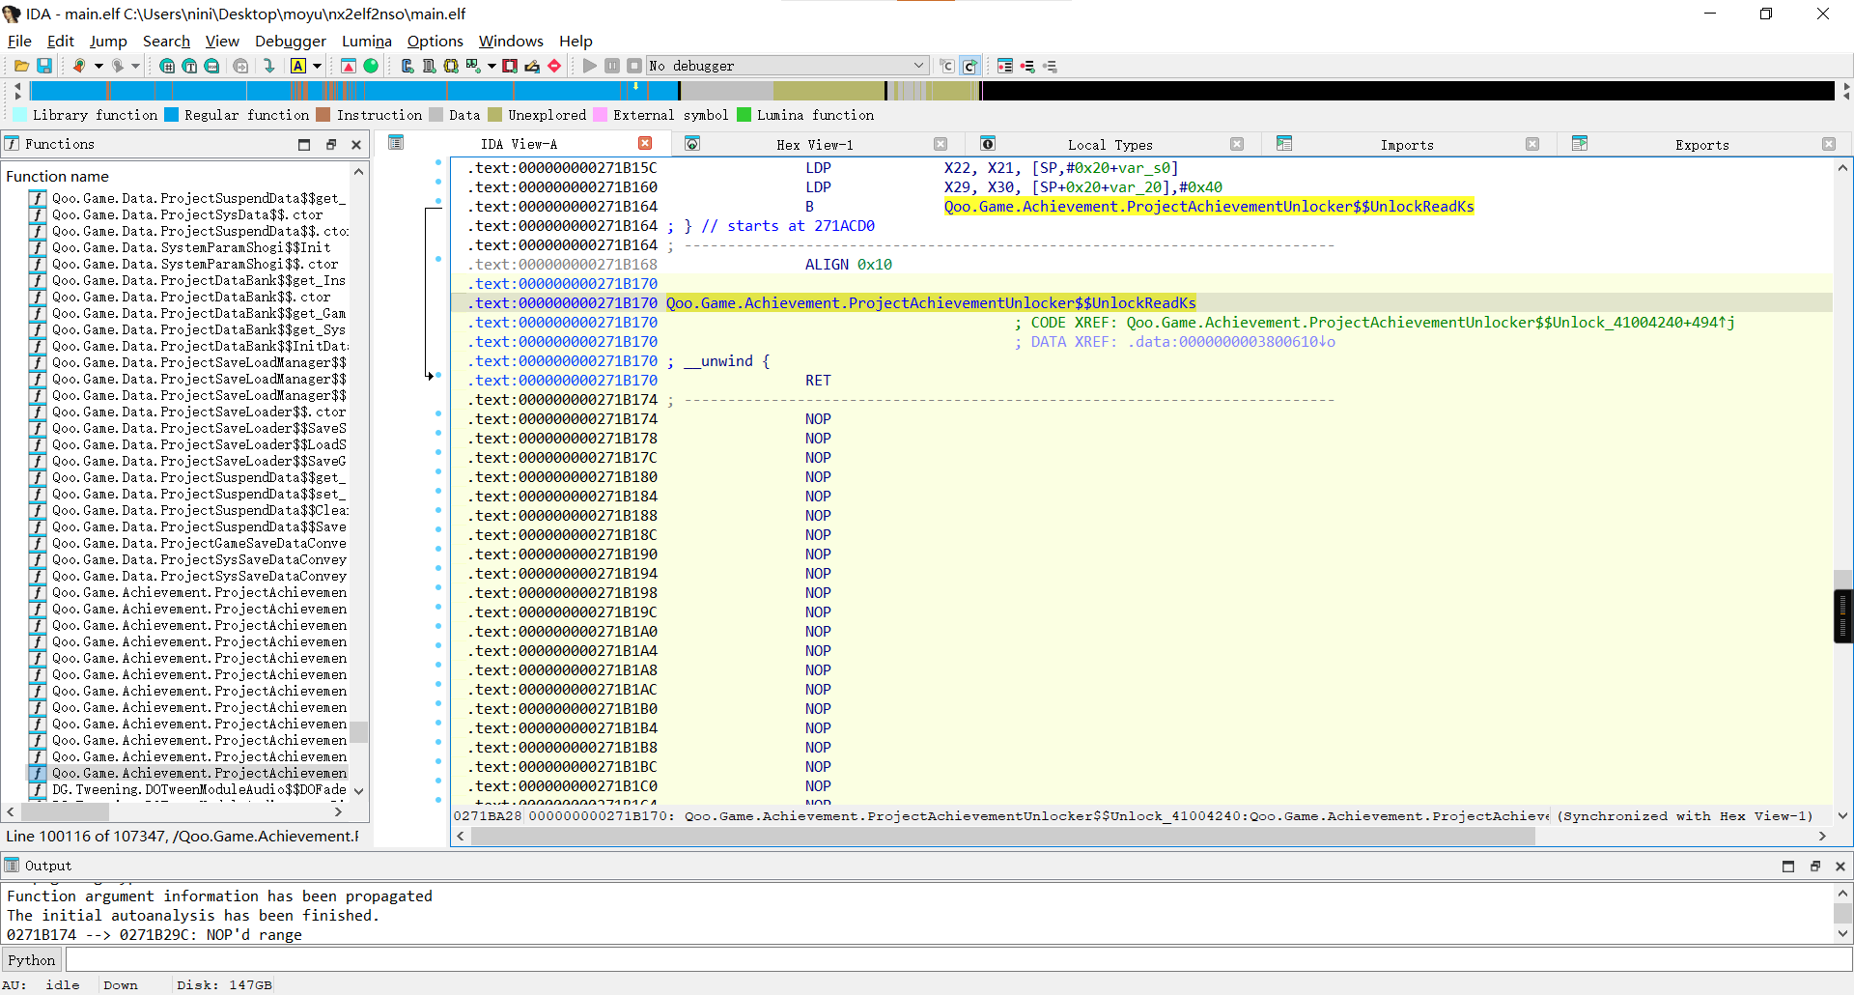The height and width of the screenshot is (995, 1854).
Task: Open the Jump menu
Action: pos(108,41)
